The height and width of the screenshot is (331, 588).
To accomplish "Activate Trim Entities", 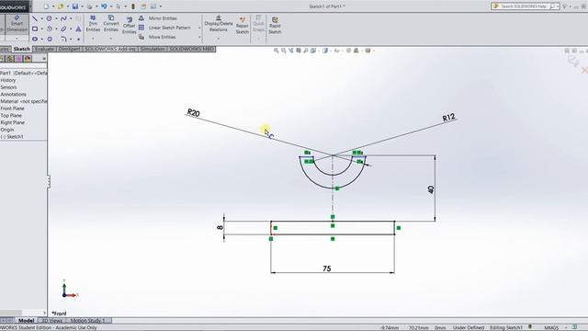I will coord(93,24).
